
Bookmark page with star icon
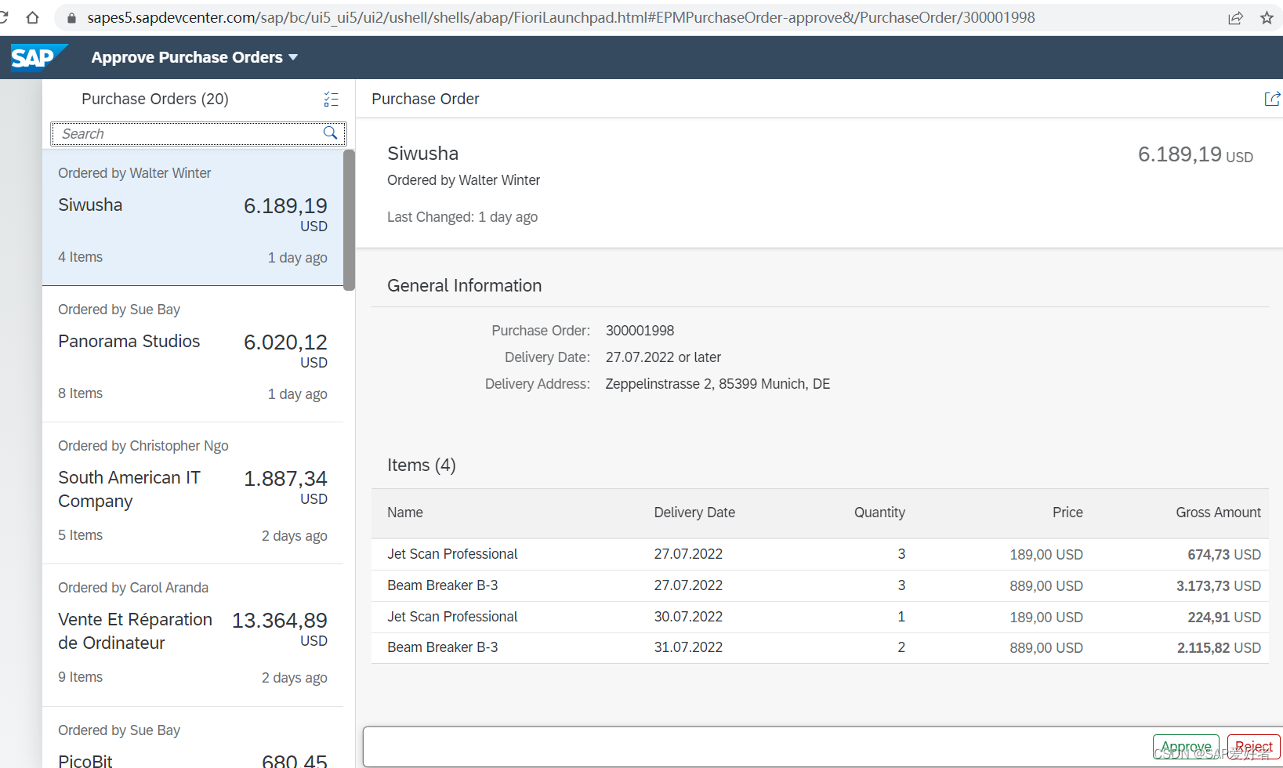pos(1267,17)
